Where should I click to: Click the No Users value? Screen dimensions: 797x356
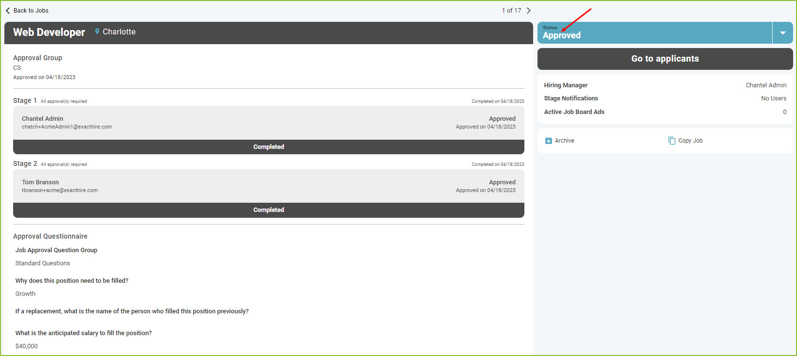[774, 98]
